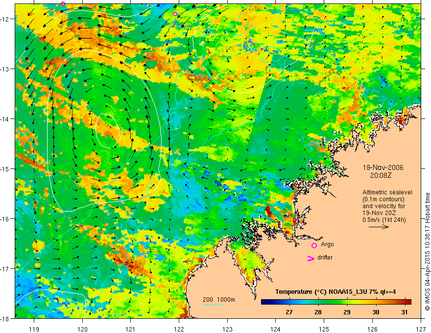Click the small closed white contour at eddy center
431x333 pixels.
(108, 131)
